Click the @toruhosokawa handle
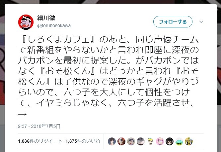This screenshot has height=152, width=221. tap(54, 26)
